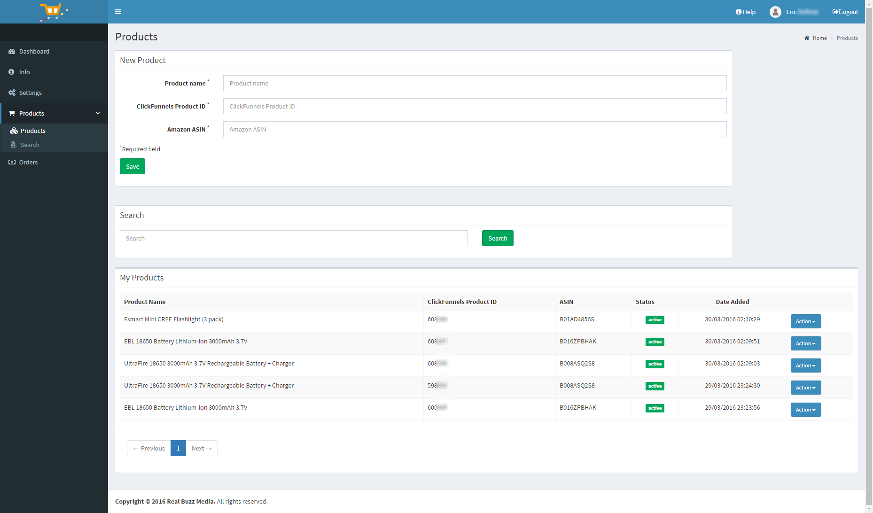873x513 pixels.
Task: Open Fsmart Mini CREE Flashlight (3 pack) product
Action: click(174, 319)
